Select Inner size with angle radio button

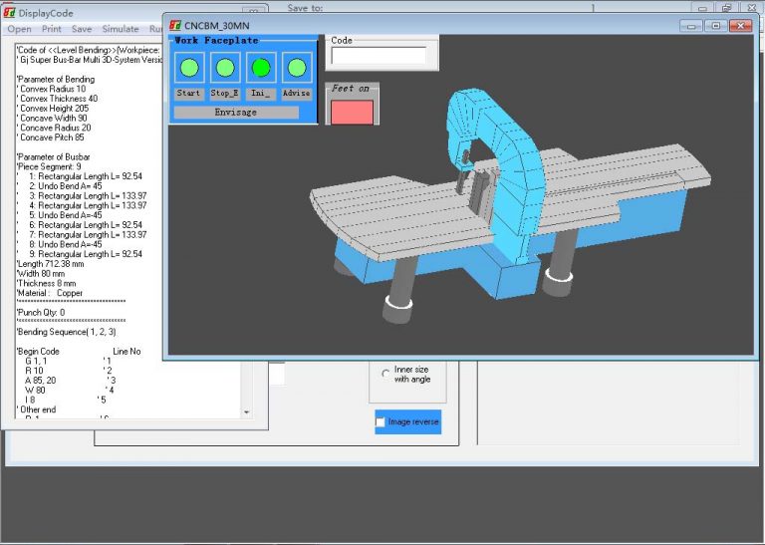point(385,375)
